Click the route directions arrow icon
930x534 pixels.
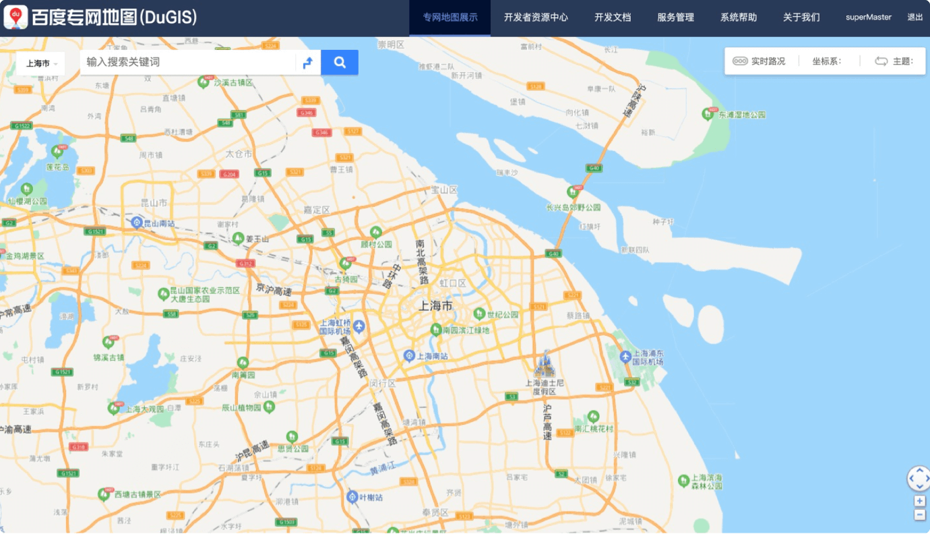click(x=308, y=63)
